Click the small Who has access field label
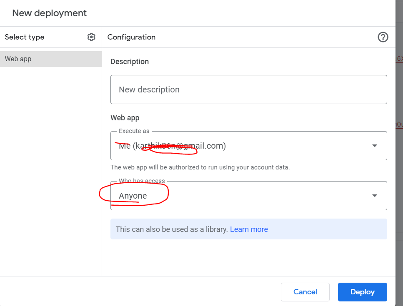 tap(142, 181)
